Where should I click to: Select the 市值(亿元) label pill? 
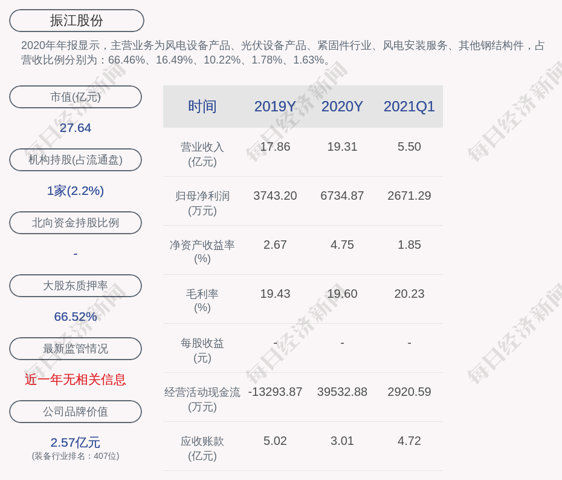[x=76, y=97]
